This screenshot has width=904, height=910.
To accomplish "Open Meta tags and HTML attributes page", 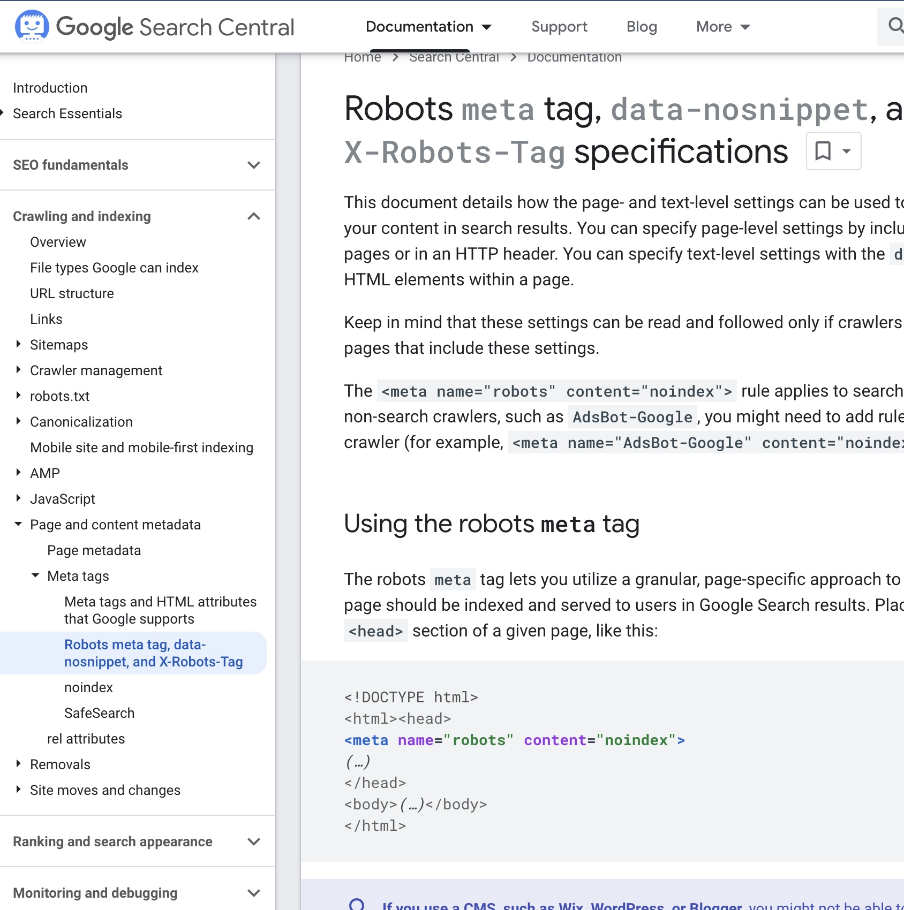I will pos(160,610).
